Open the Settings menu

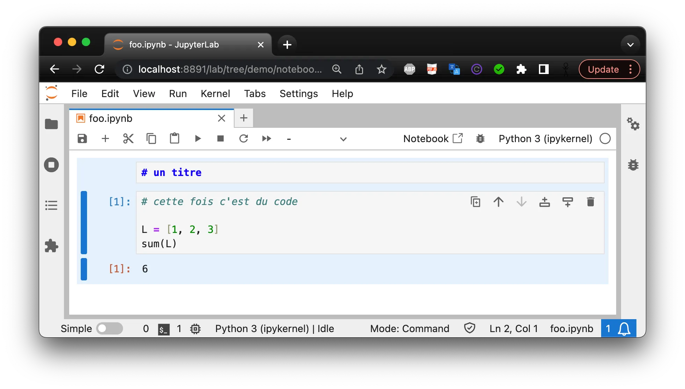coord(298,94)
